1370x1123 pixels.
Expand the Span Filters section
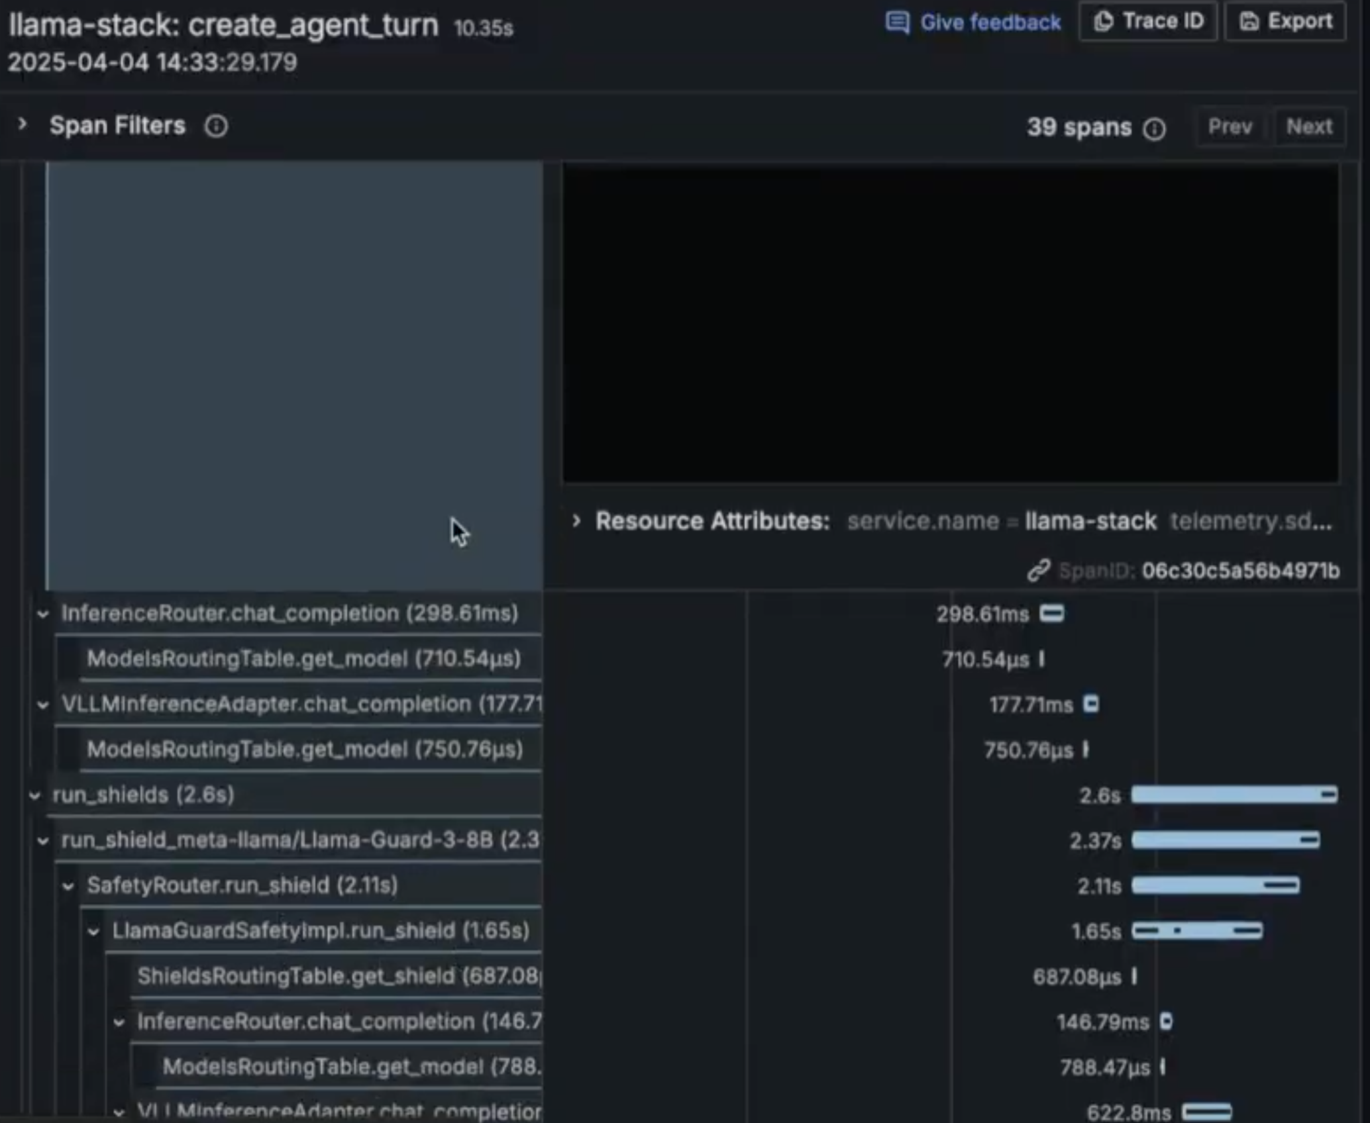23,124
